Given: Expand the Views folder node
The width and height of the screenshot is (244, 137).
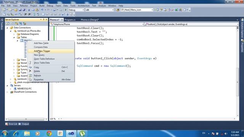Looking at the screenshot, I should coord(14,60).
